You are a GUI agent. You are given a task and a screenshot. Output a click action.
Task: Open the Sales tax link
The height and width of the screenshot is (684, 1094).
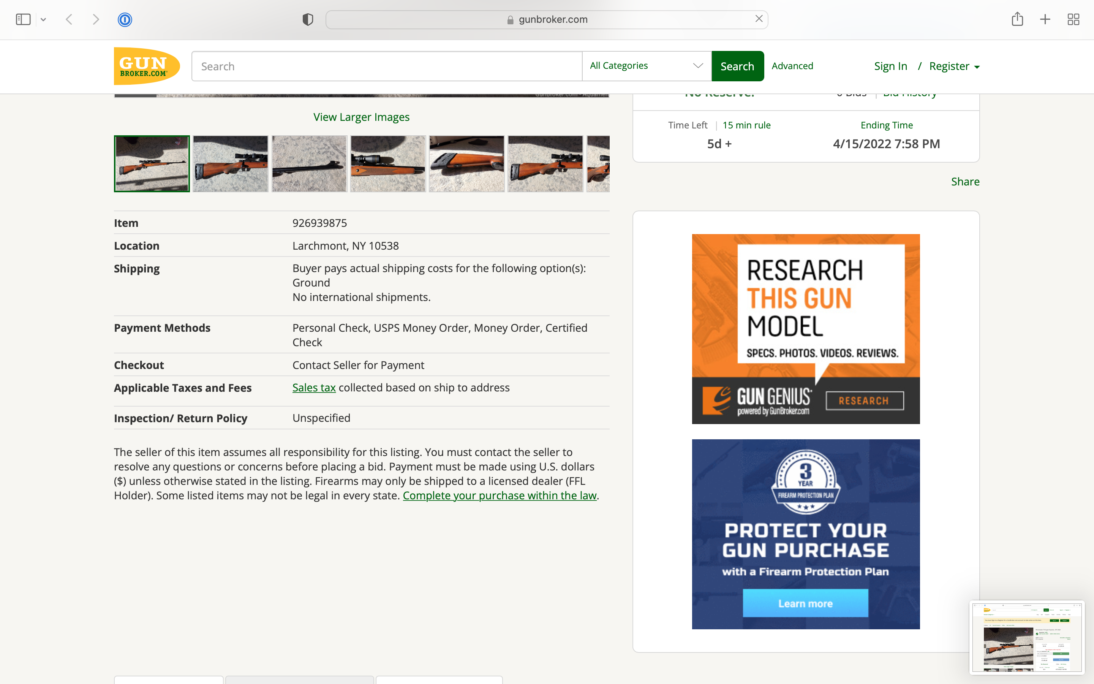(x=314, y=388)
